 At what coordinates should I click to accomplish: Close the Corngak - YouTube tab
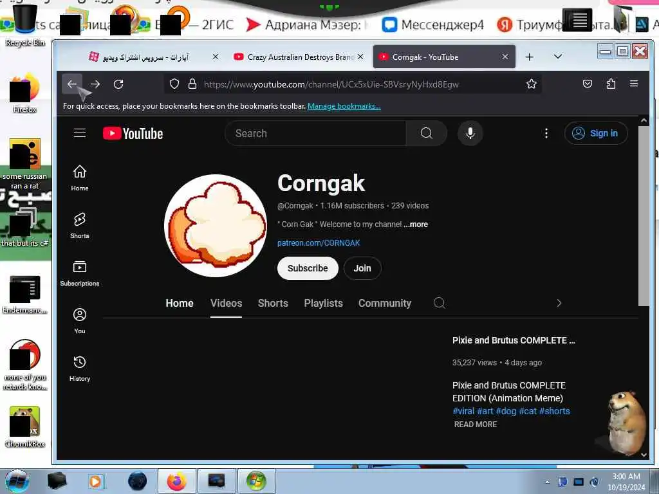tap(505, 57)
